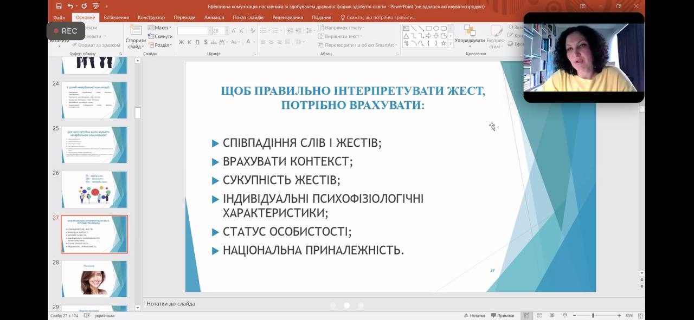Open the Вставлення ribbon tab
694x320 pixels.
click(116, 17)
